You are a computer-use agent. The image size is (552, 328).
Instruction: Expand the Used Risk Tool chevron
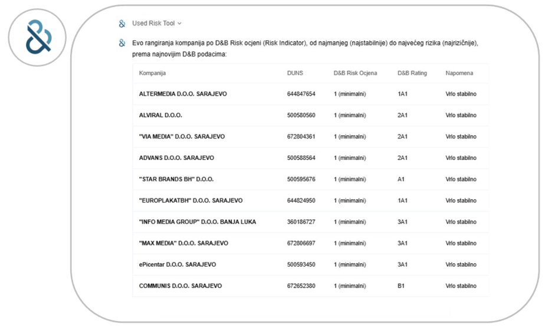tap(180, 24)
